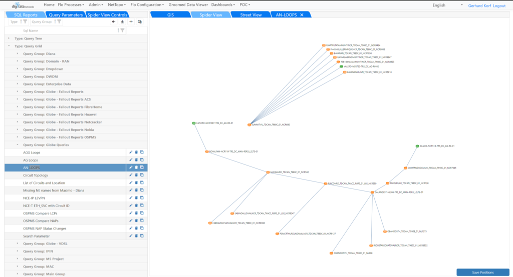513x277 pixels.
Task: Edit the Search Parameter query
Action: click(131, 235)
